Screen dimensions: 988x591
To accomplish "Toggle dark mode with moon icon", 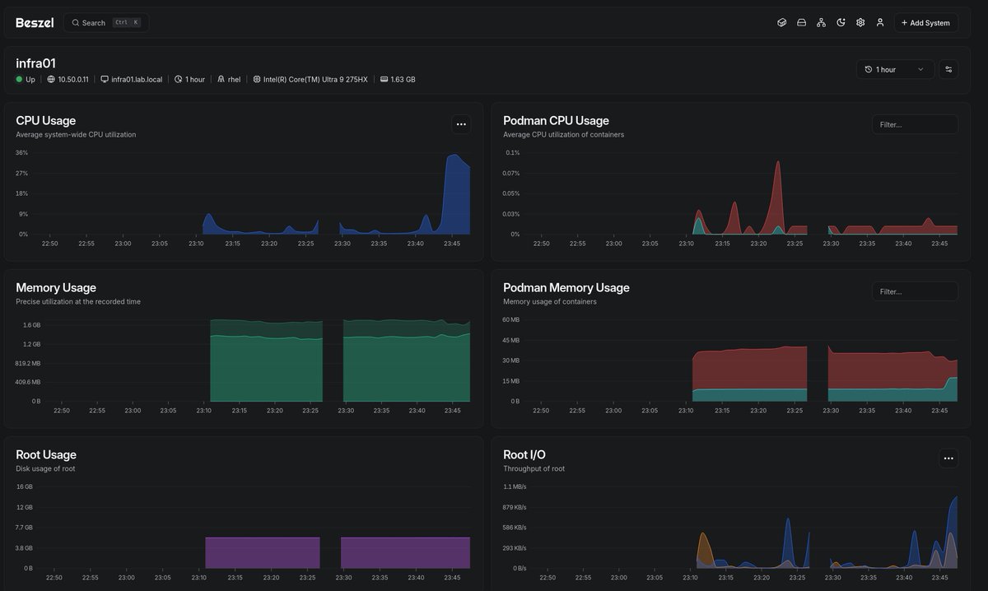I will pyautogui.click(x=841, y=23).
